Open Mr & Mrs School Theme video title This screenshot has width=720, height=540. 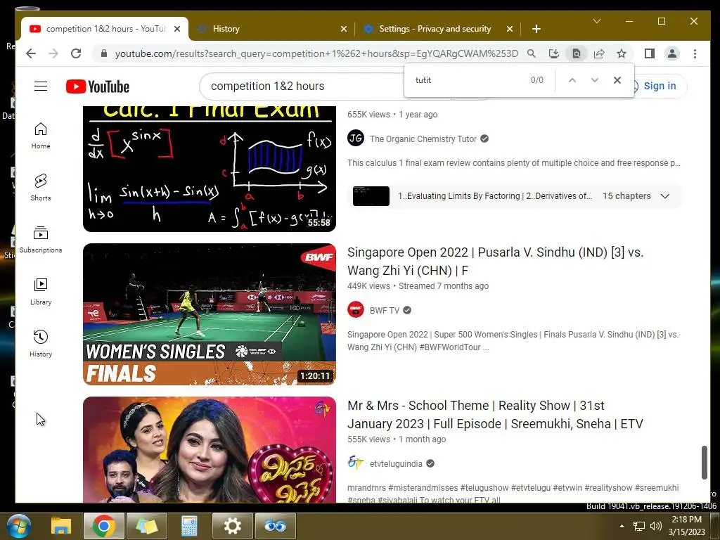click(x=495, y=415)
